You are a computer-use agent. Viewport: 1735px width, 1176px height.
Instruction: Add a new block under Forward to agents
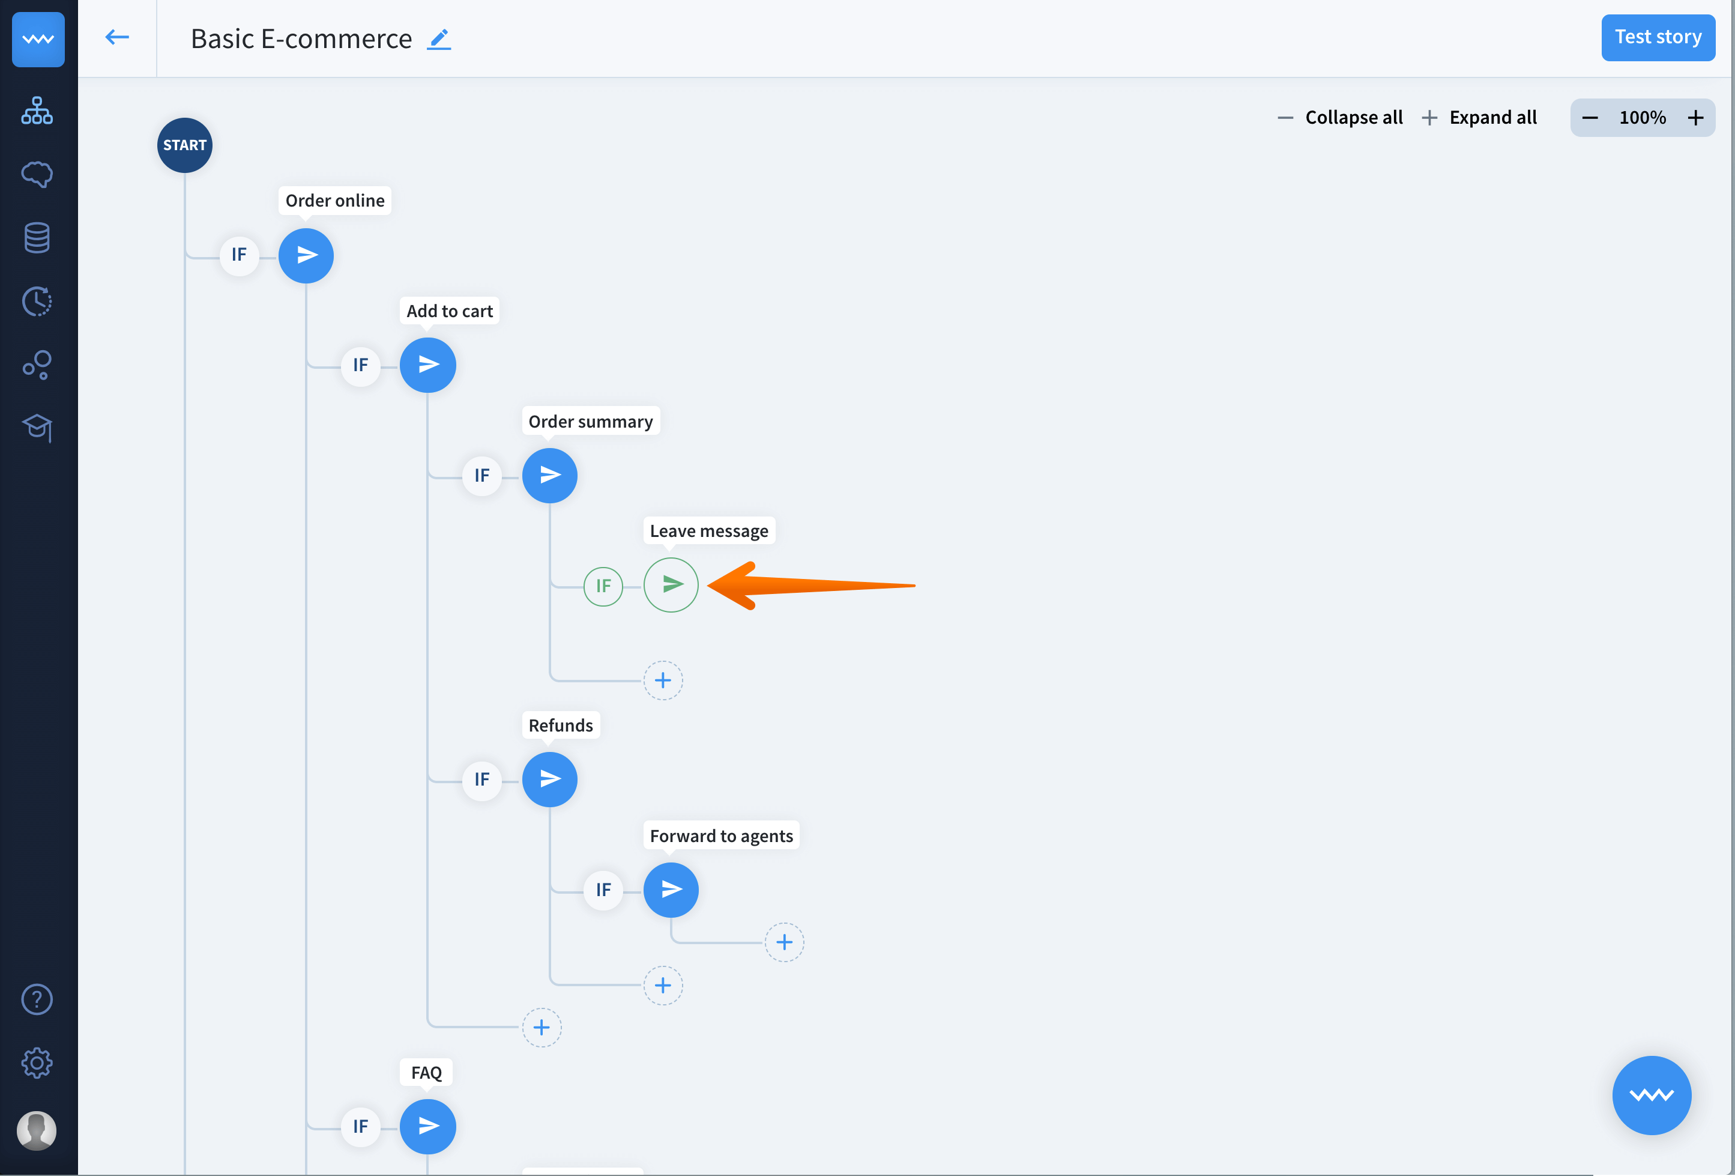coord(784,942)
